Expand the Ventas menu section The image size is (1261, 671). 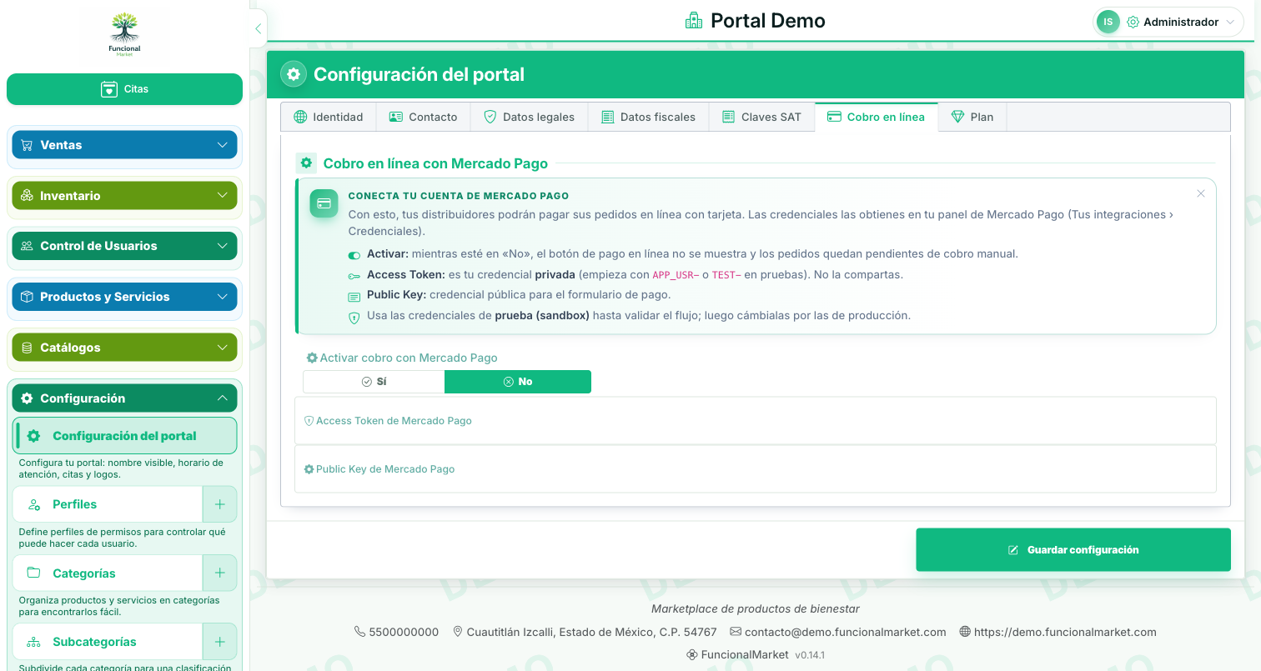(125, 145)
